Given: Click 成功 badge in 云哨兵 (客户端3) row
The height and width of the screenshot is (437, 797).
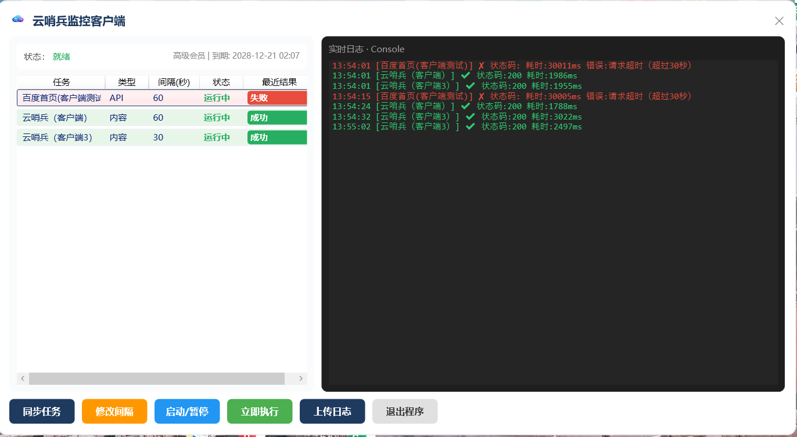Looking at the screenshot, I should 277,138.
